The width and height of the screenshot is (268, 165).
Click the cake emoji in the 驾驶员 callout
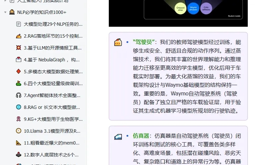118,42
